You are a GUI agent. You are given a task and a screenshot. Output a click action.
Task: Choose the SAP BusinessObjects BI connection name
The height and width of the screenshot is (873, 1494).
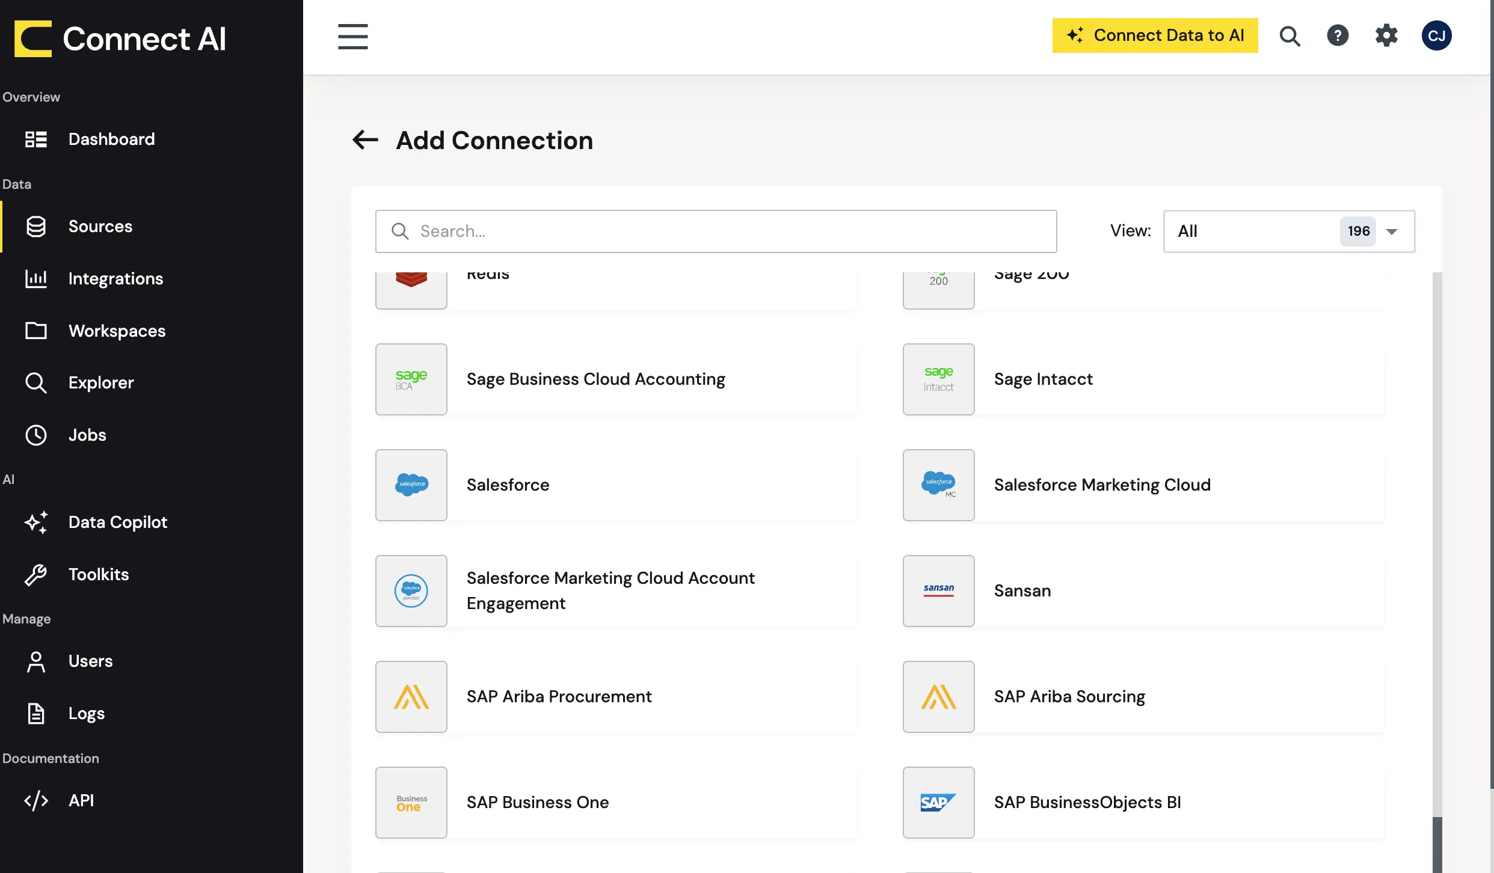(1087, 803)
